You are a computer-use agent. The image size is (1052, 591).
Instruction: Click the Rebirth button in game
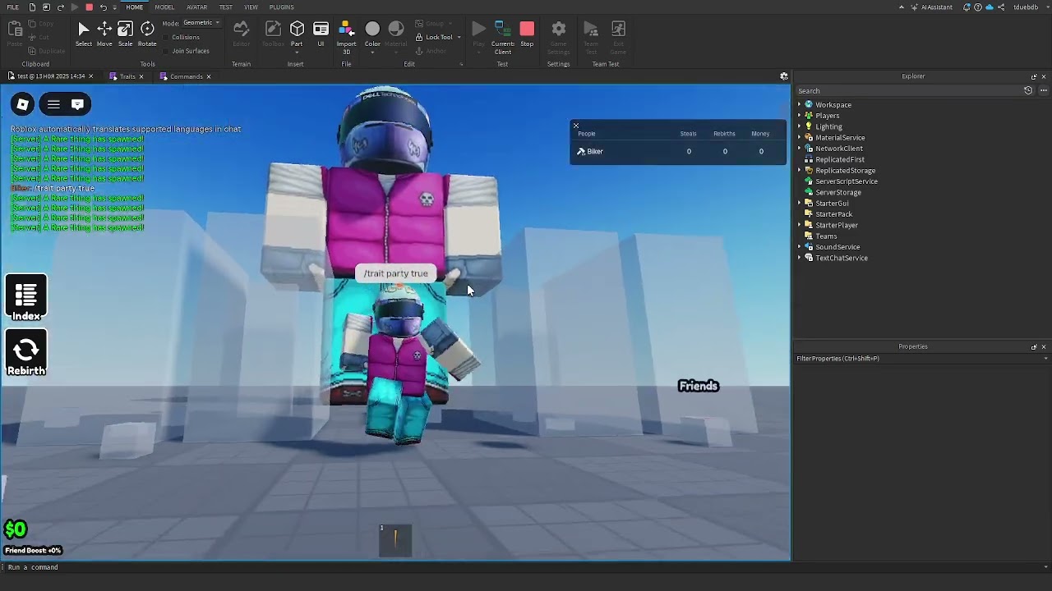25,354
